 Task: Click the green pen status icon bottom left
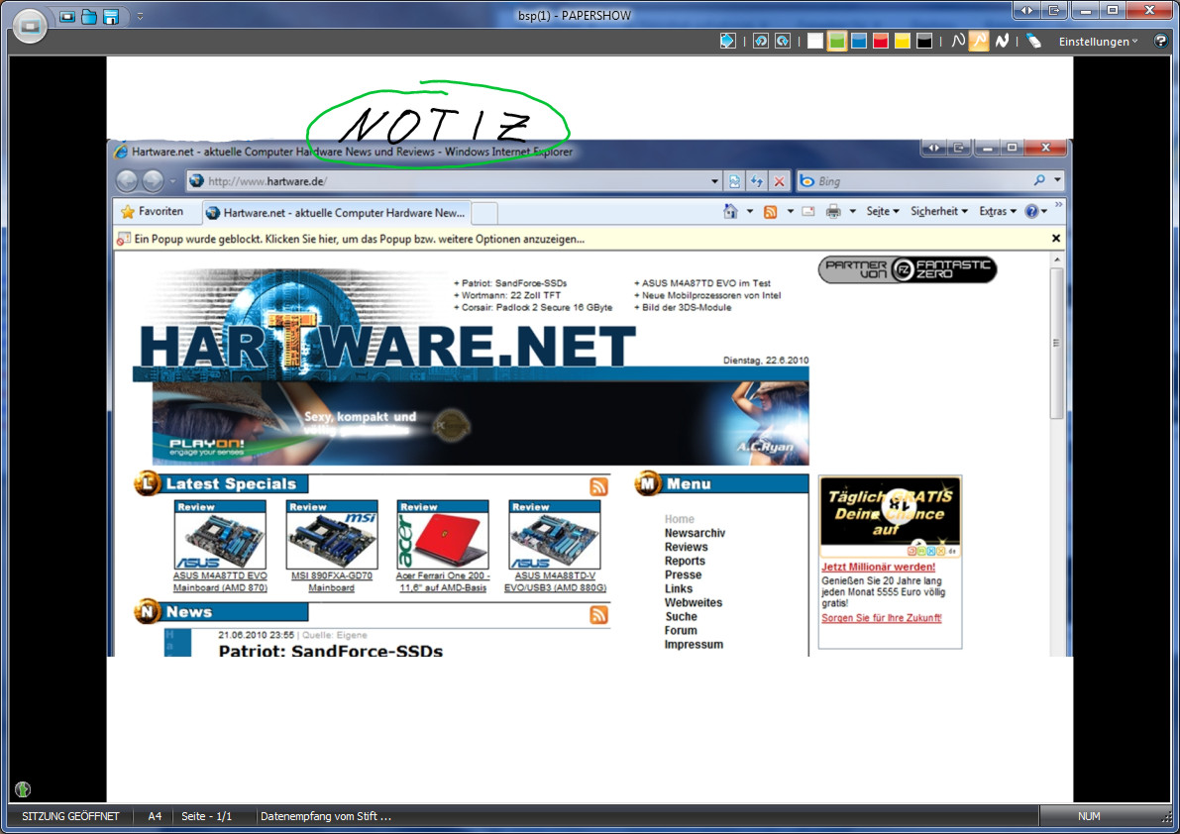tap(23, 788)
